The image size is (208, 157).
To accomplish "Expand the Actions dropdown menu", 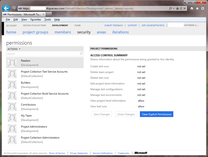I will pyautogui.click(x=14, y=49).
